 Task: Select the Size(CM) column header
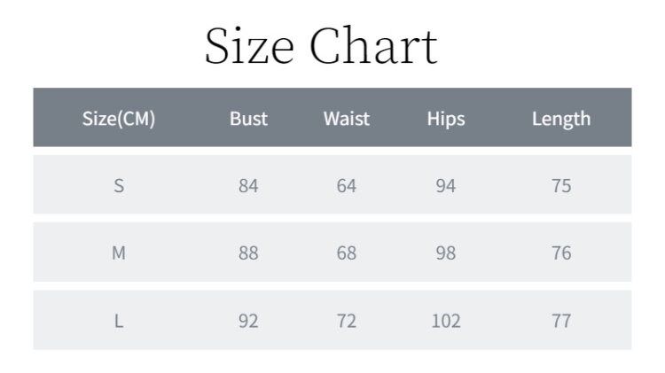coord(119,119)
